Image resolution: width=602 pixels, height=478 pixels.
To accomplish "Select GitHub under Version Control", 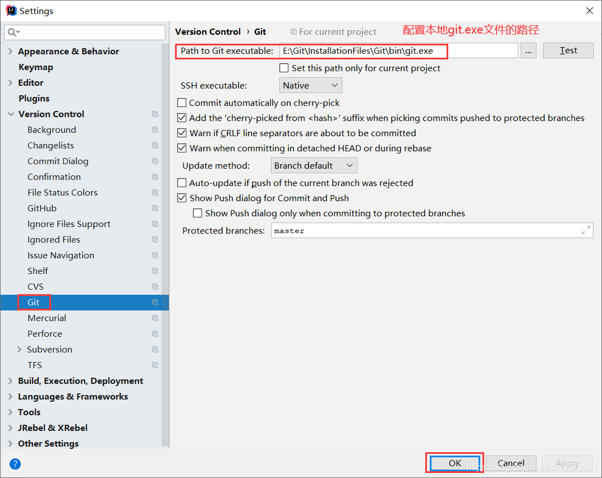I will (42, 208).
